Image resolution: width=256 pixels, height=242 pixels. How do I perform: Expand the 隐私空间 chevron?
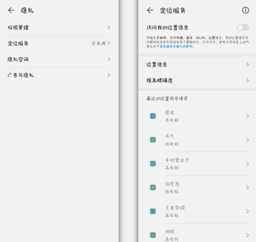click(109, 59)
